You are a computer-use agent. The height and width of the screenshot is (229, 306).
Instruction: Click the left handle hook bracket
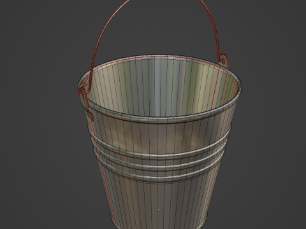(x=86, y=102)
